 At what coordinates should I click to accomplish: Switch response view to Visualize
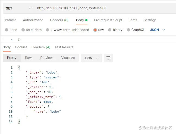(x=68, y=58)
